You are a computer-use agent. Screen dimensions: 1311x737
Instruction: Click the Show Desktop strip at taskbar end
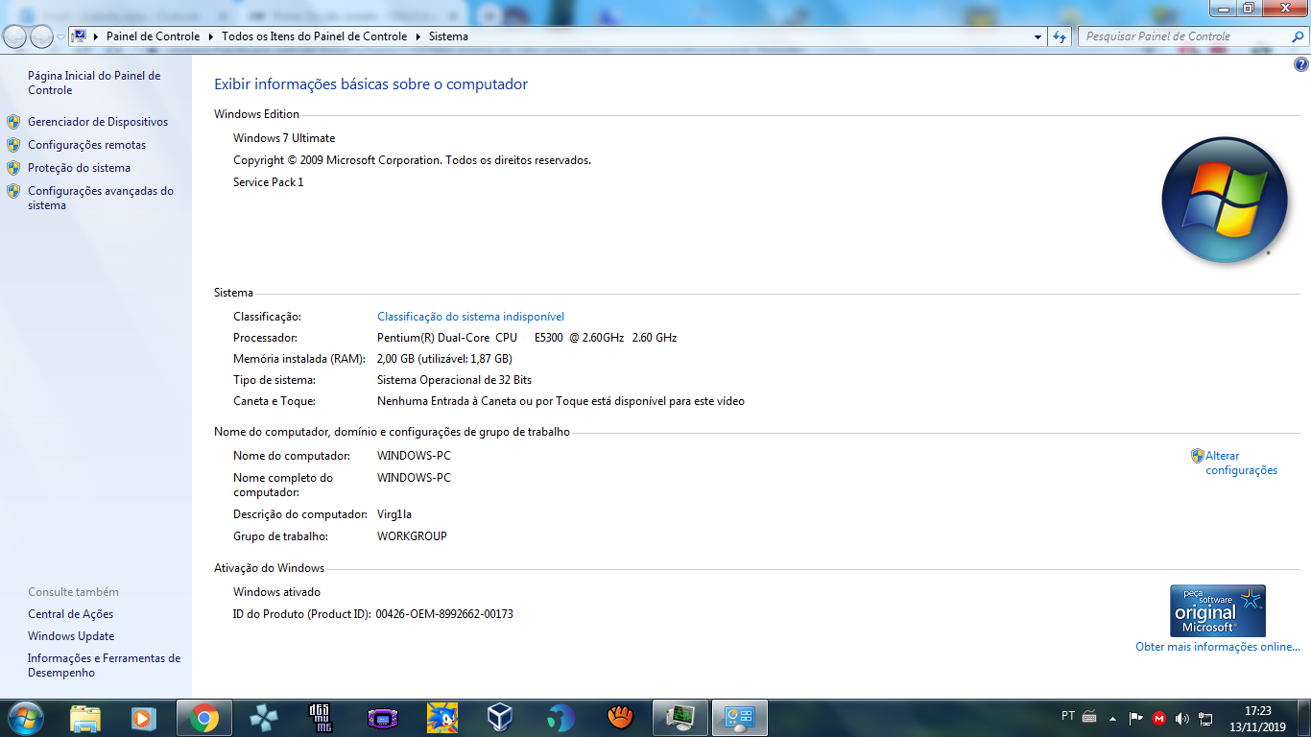click(1303, 718)
